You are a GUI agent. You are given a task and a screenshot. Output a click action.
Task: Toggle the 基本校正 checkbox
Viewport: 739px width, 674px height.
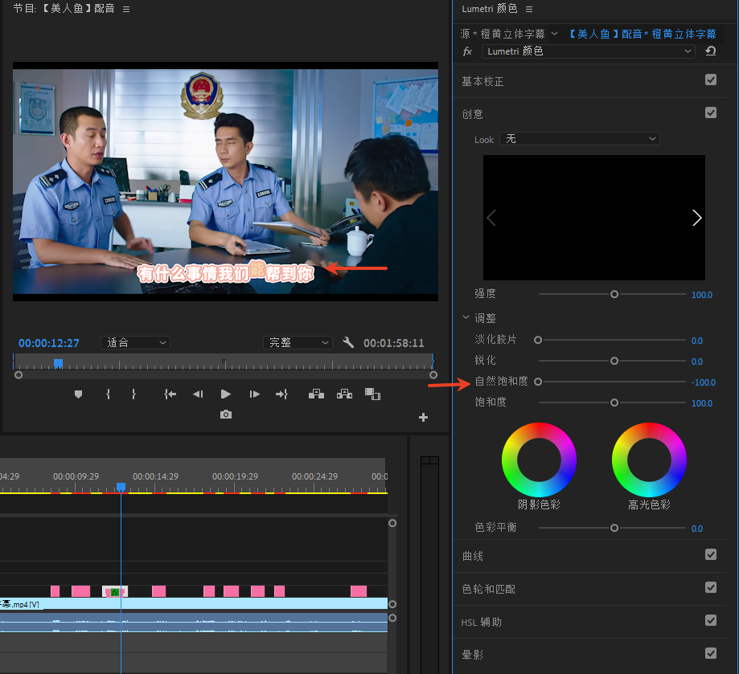tap(711, 80)
